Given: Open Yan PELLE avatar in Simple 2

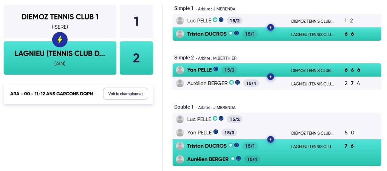Looking at the screenshot, I should (x=180, y=70).
